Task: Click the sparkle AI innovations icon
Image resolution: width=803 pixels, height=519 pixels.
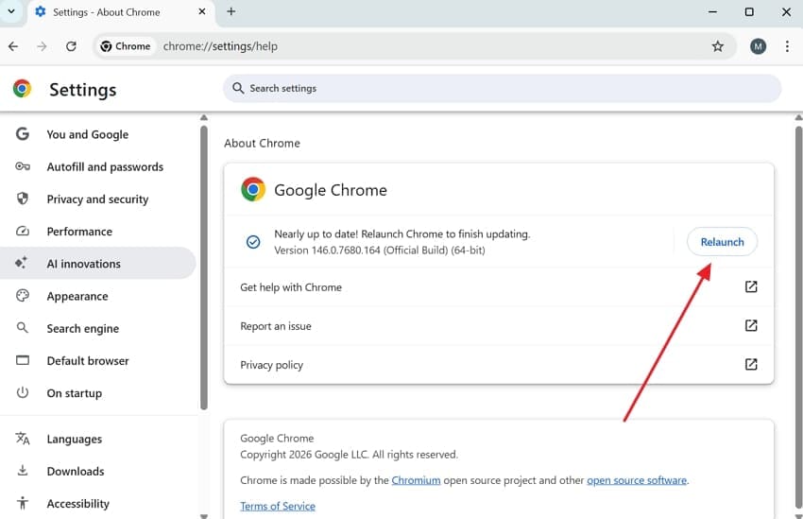Action: 21,264
